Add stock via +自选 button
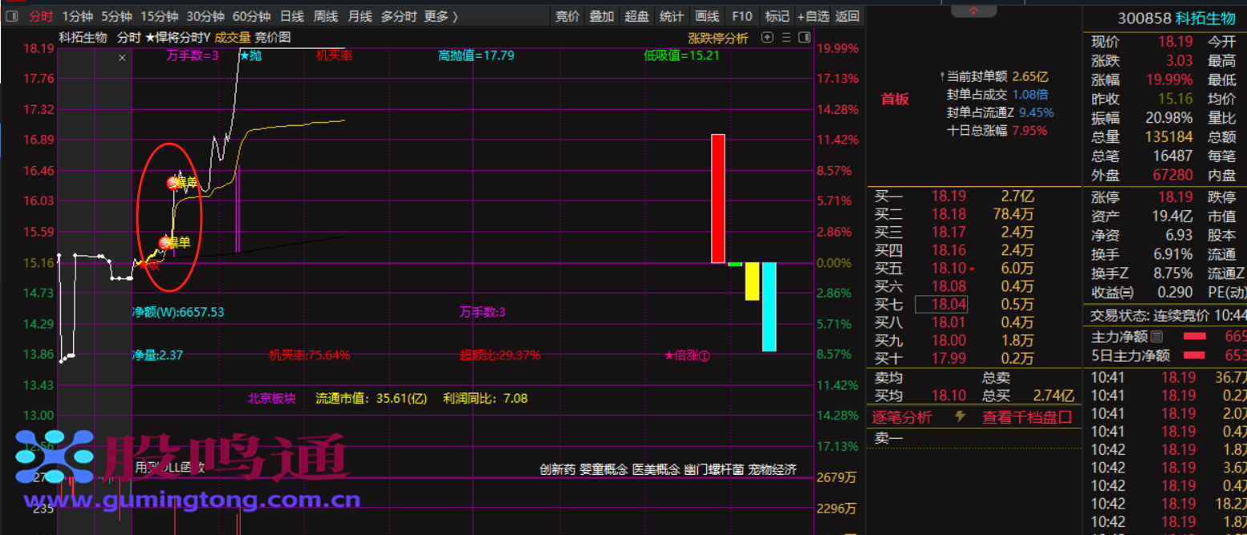This screenshot has width=1247, height=535. [813, 16]
